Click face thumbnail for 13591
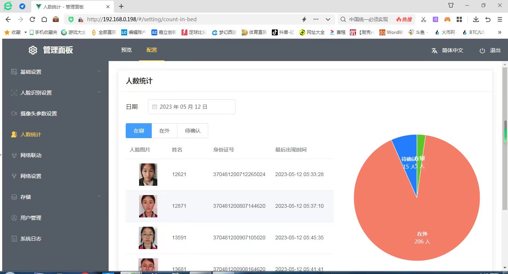The height and width of the screenshot is (274, 508). point(148,238)
